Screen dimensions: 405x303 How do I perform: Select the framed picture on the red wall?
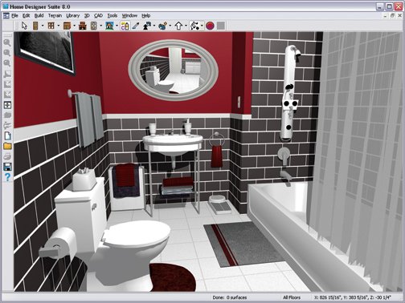[45, 50]
